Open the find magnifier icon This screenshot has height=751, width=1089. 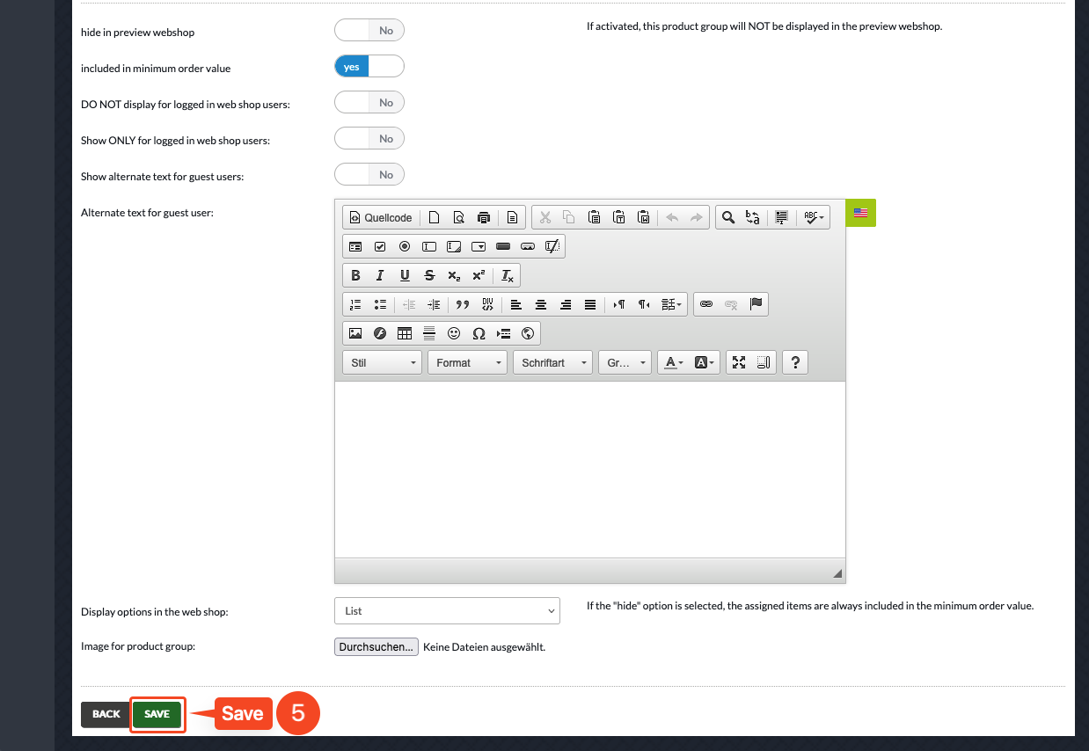[727, 217]
